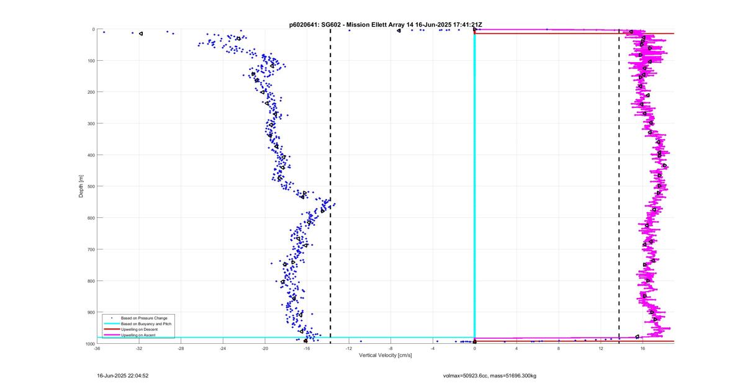Select legend entry 'Based on Pressure Change'
745x386 pixels.
coord(144,318)
